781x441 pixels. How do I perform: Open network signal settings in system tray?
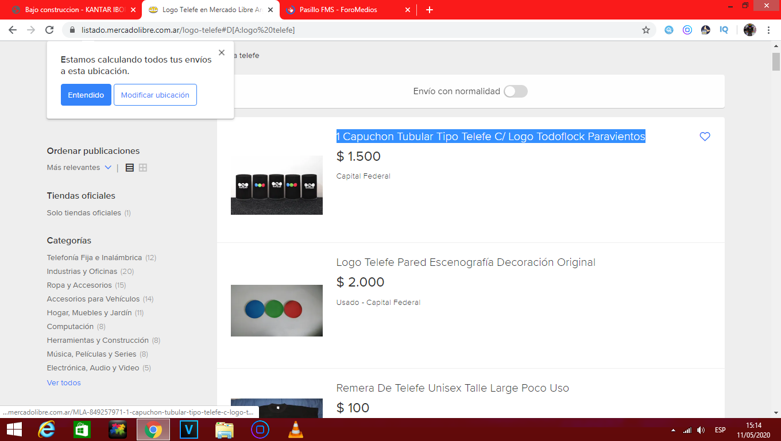click(x=687, y=430)
